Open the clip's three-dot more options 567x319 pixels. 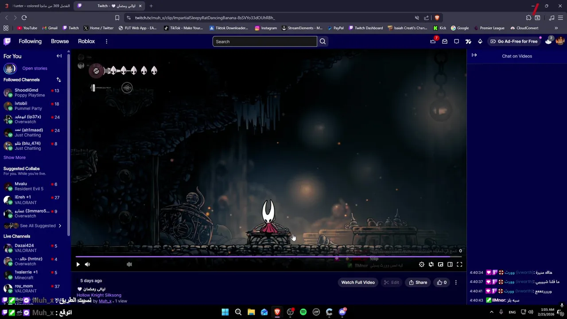click(x=456, y=282)
